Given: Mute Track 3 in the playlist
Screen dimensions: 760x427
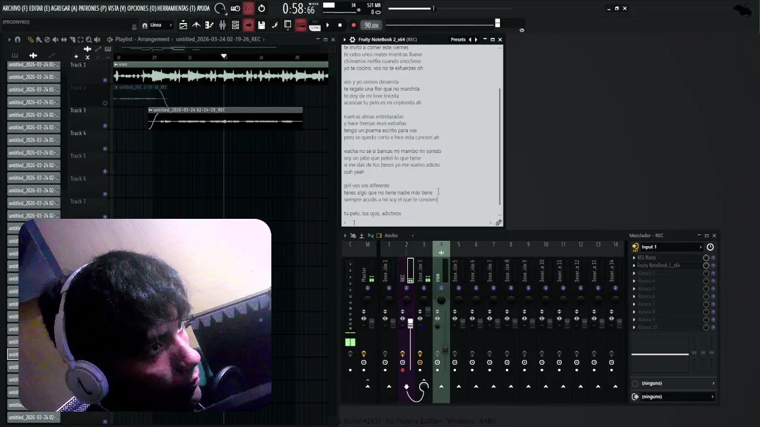Looking at the screenshot, I should pos(105,126).
